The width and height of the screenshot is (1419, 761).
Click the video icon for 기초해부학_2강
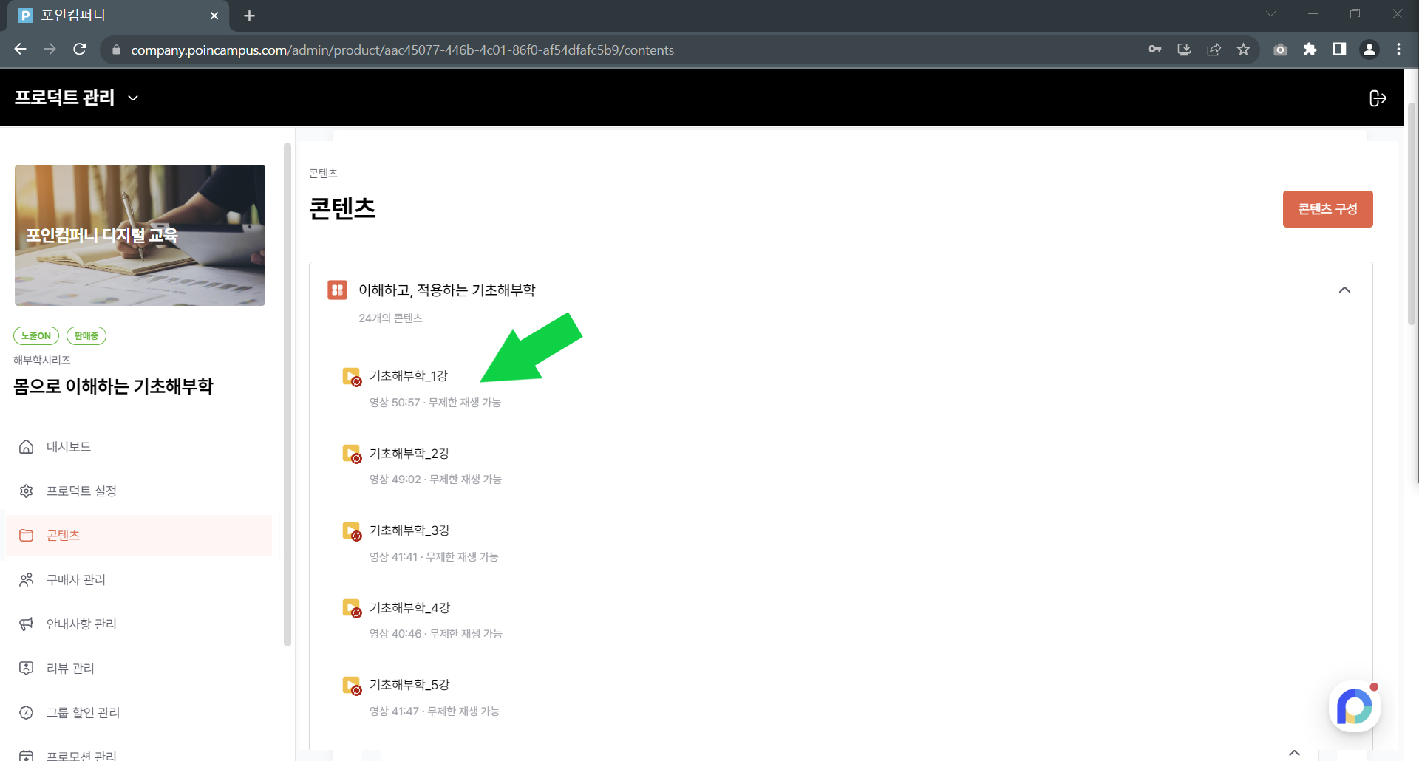(x=352, y=454)
